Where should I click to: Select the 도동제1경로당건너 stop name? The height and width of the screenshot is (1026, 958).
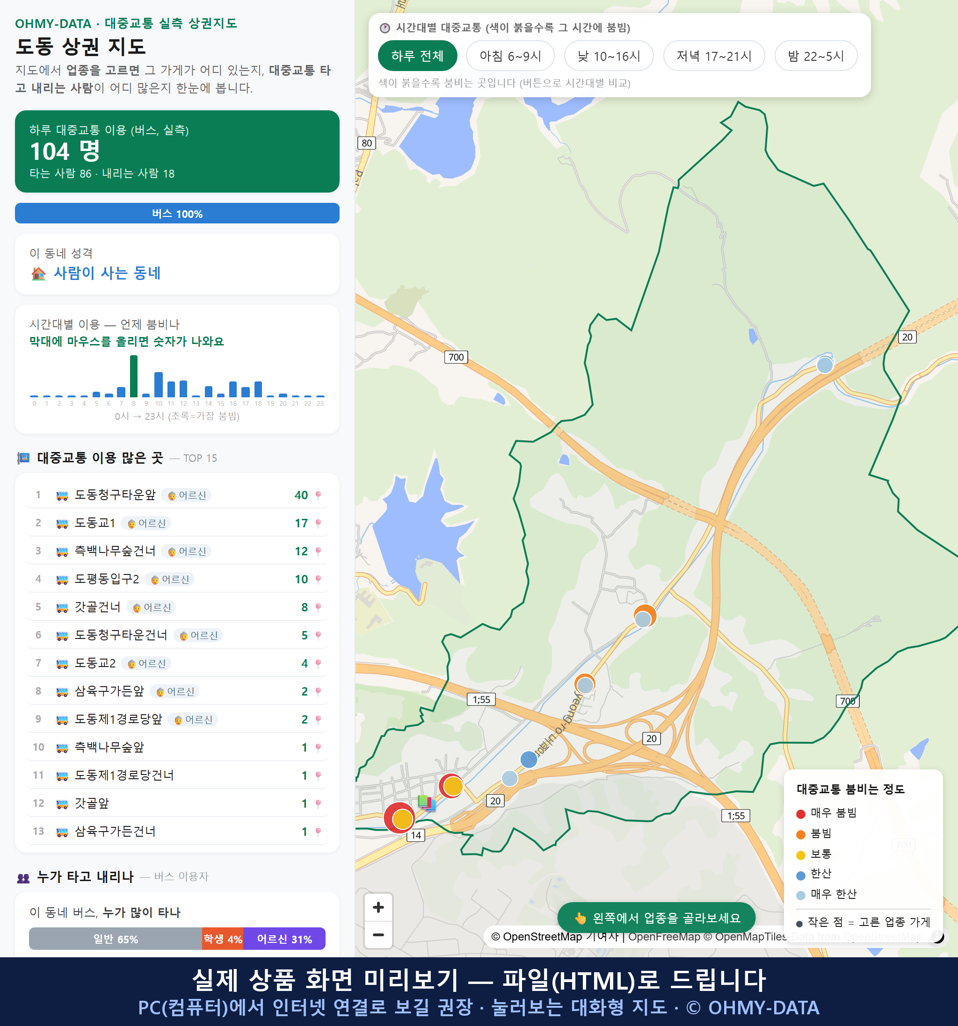124,775
